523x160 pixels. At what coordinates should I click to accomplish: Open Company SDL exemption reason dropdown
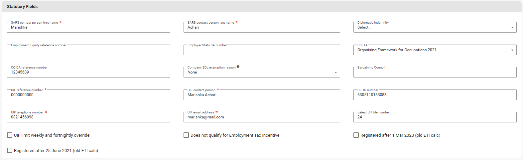(x=261, y=73)
